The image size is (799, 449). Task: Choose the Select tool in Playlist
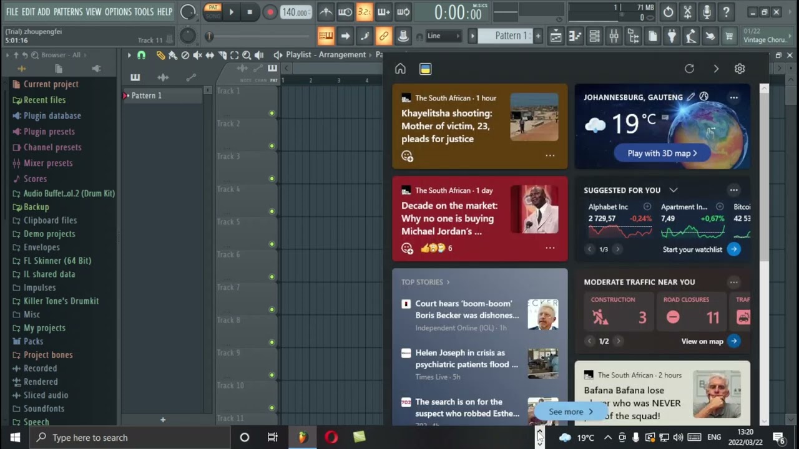pos(234,55)
